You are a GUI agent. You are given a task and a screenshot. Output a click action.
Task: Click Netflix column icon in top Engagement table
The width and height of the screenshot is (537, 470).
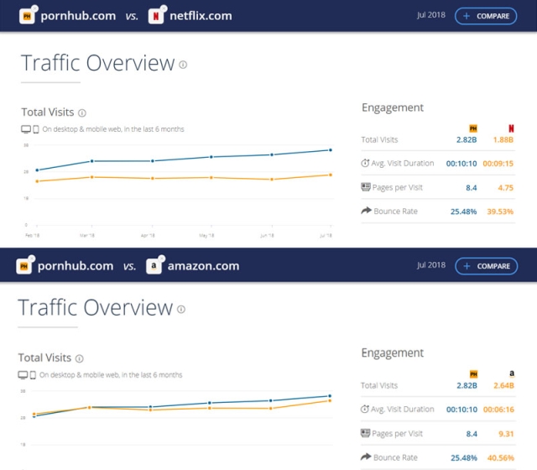(x=511, y=128)
